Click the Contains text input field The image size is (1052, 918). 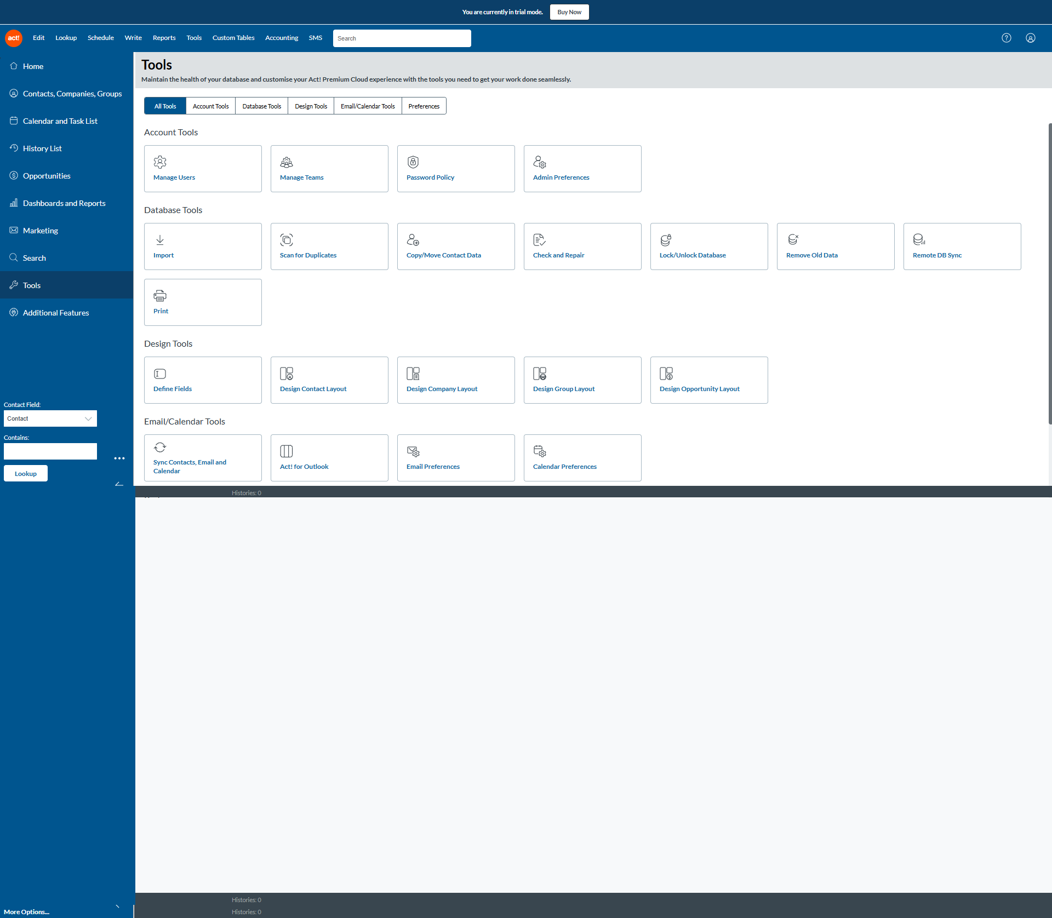click(50, 451)
